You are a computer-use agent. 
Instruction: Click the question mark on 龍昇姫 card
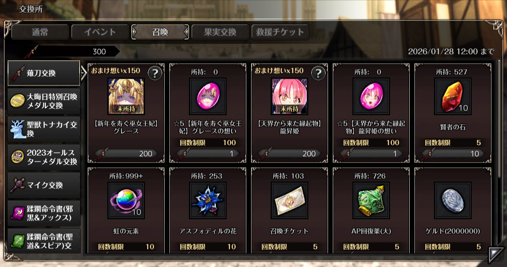[318, 73]
